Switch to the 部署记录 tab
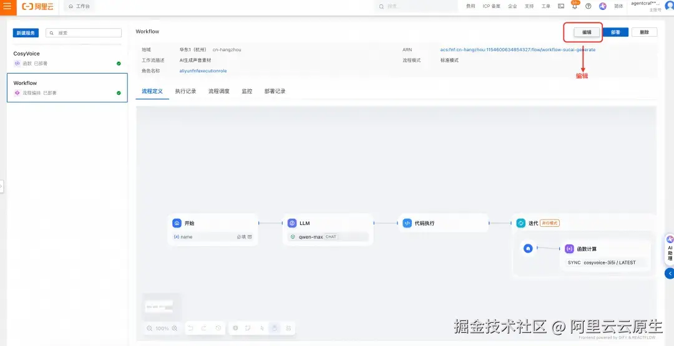Image resolution: width=674 pixels, height=346 pixels. click(275, 92)
